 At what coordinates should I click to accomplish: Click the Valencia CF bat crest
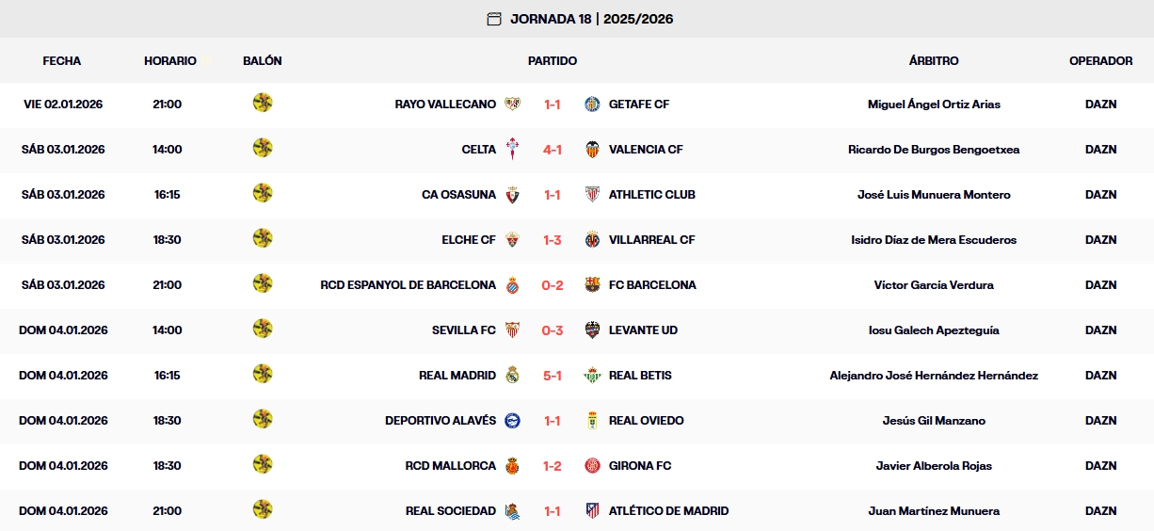click(x=592, y=150)
